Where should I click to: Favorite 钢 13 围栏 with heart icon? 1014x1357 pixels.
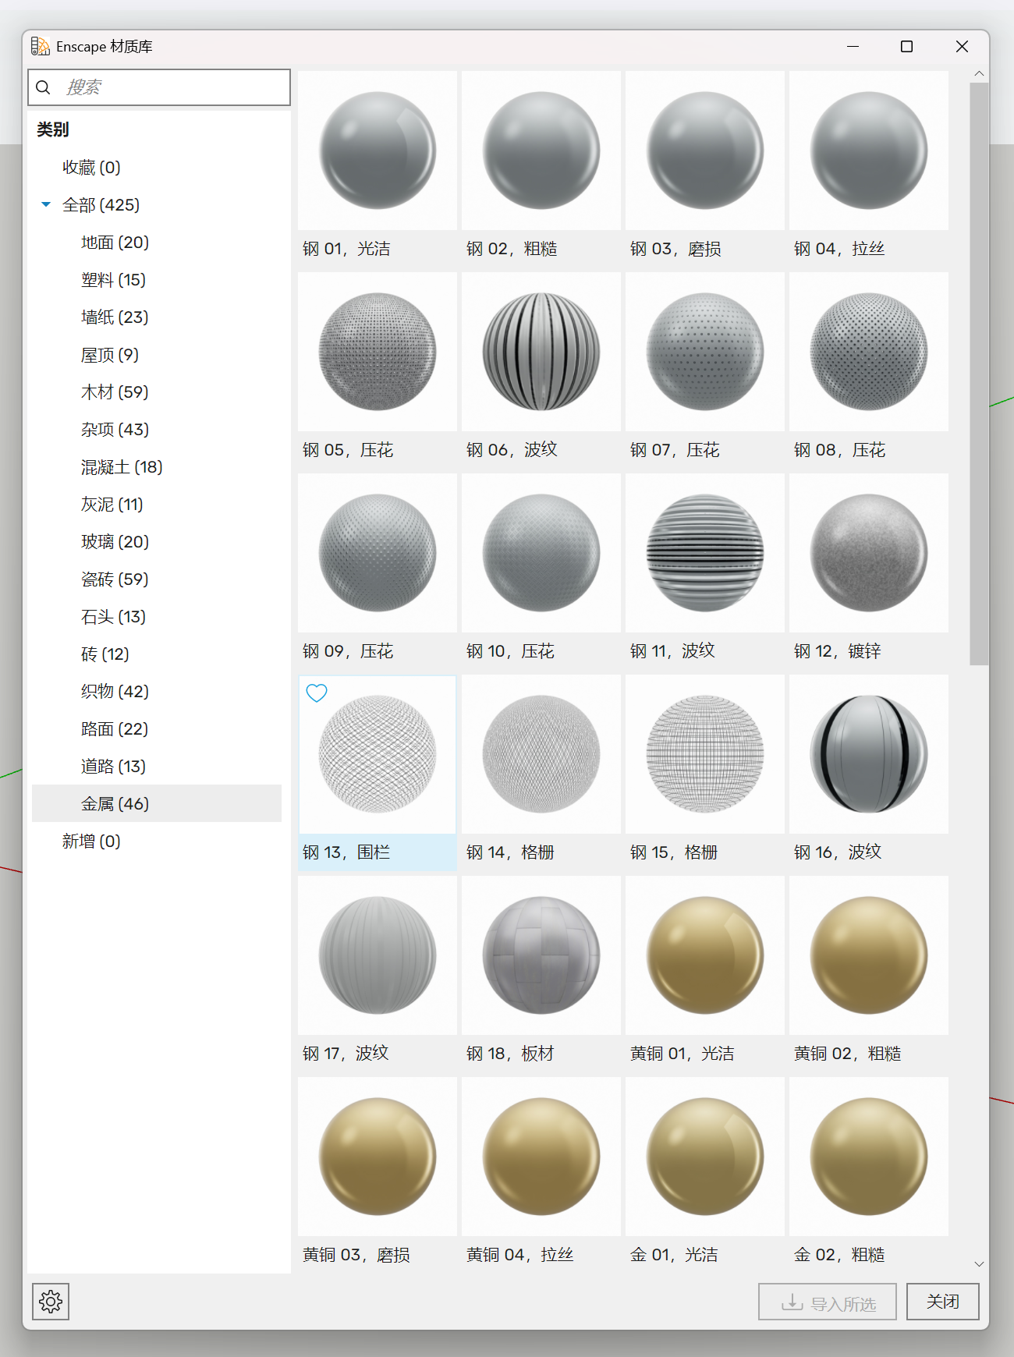pos(317,693)
